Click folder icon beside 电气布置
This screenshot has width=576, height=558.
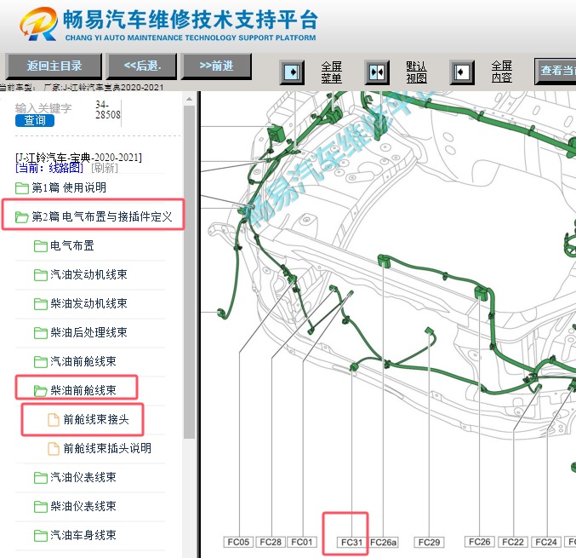40,246
